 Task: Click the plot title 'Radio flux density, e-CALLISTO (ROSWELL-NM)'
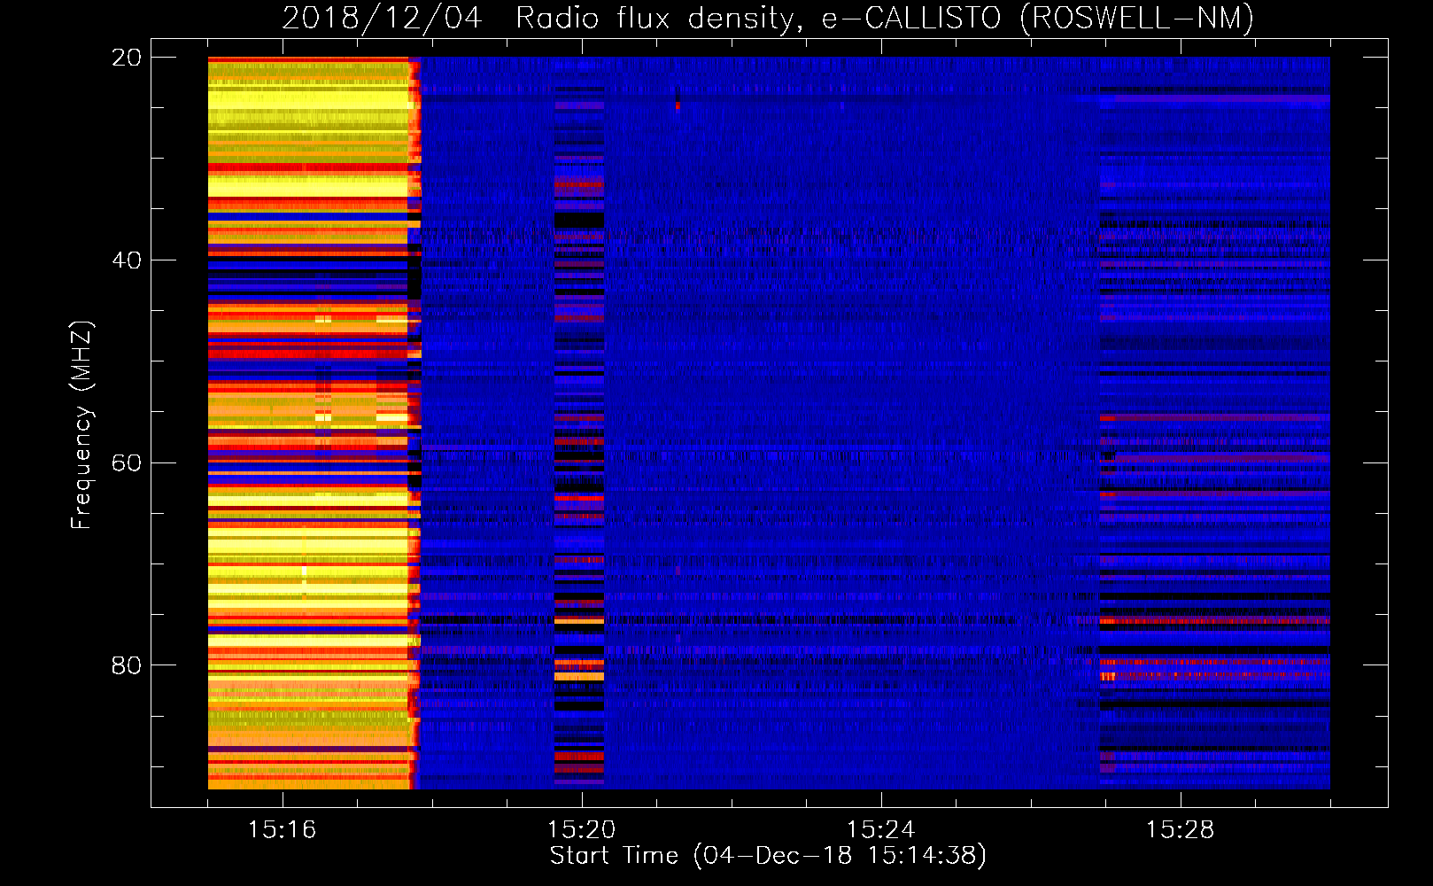click(885, 18)
